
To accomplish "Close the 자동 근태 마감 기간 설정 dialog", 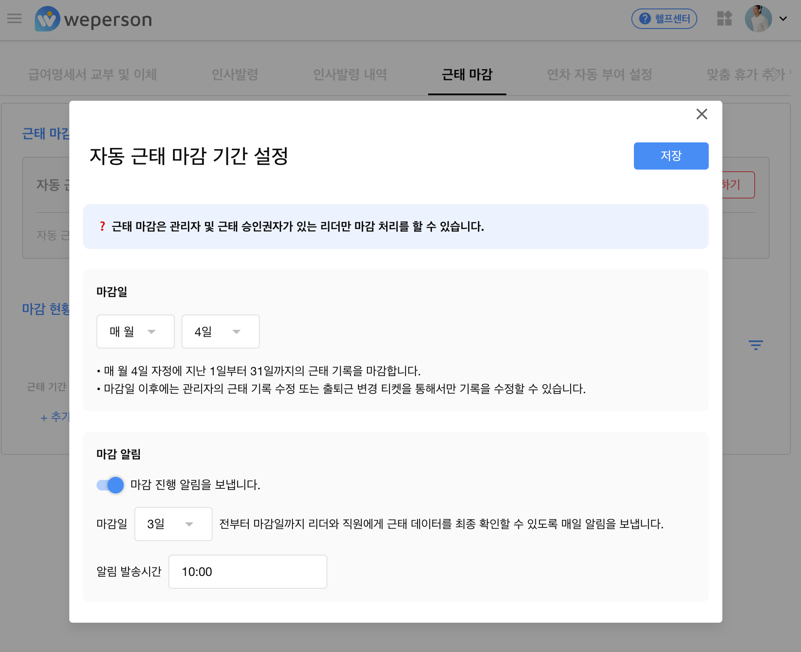I will coord(702,114).
